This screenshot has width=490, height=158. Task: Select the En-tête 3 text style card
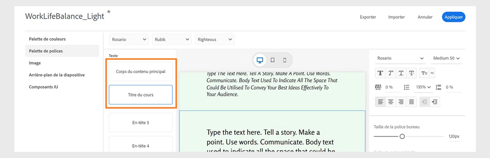[x=141, y=123]
